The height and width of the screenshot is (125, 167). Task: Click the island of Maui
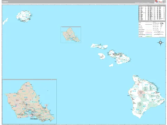click(x=119, y=57)
